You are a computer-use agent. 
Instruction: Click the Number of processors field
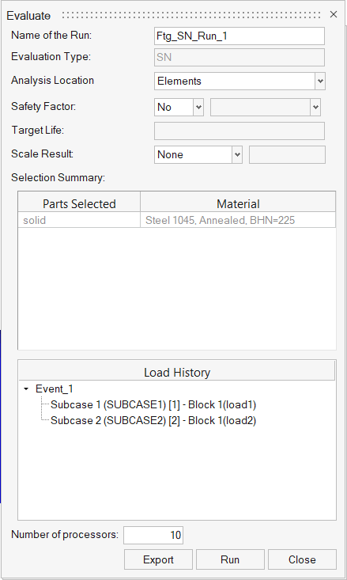click(153, 535)
